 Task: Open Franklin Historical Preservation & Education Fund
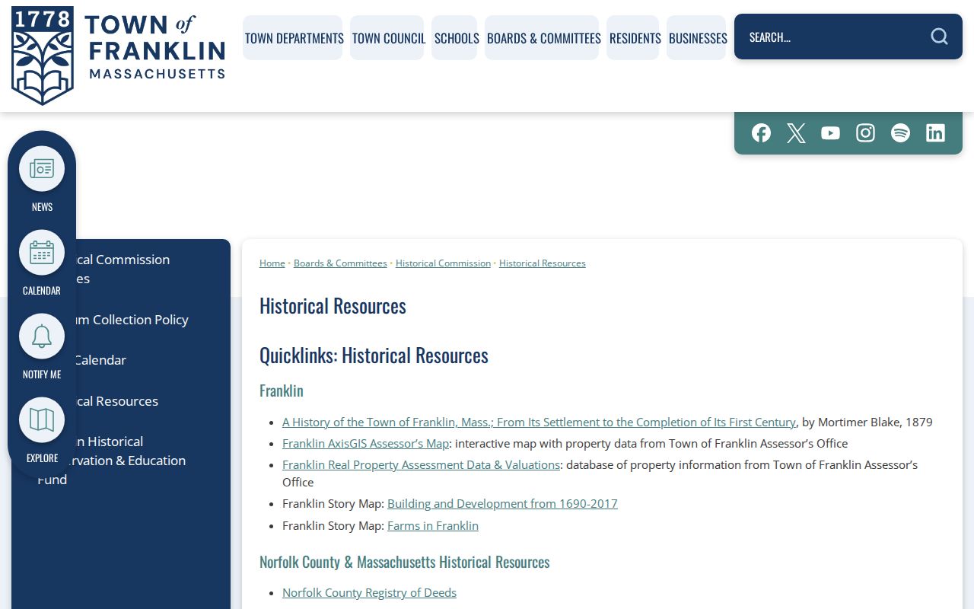(x=121, y=461)
